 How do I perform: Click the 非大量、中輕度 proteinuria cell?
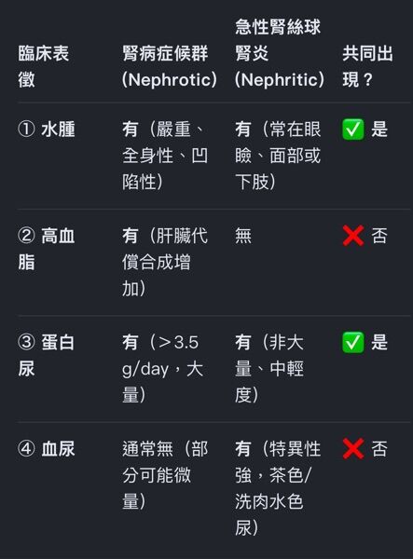pyautogui.click(x=269, y=369)
